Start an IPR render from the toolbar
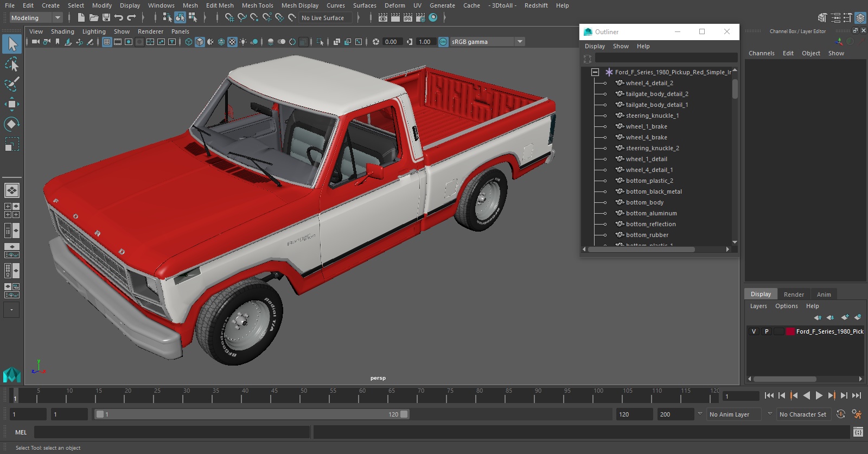 [x=408, y=18]
